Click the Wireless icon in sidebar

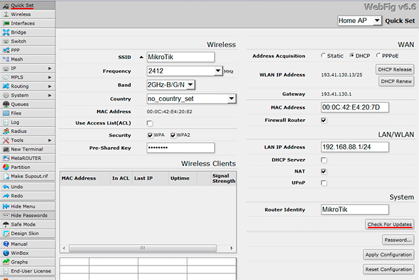6,14
